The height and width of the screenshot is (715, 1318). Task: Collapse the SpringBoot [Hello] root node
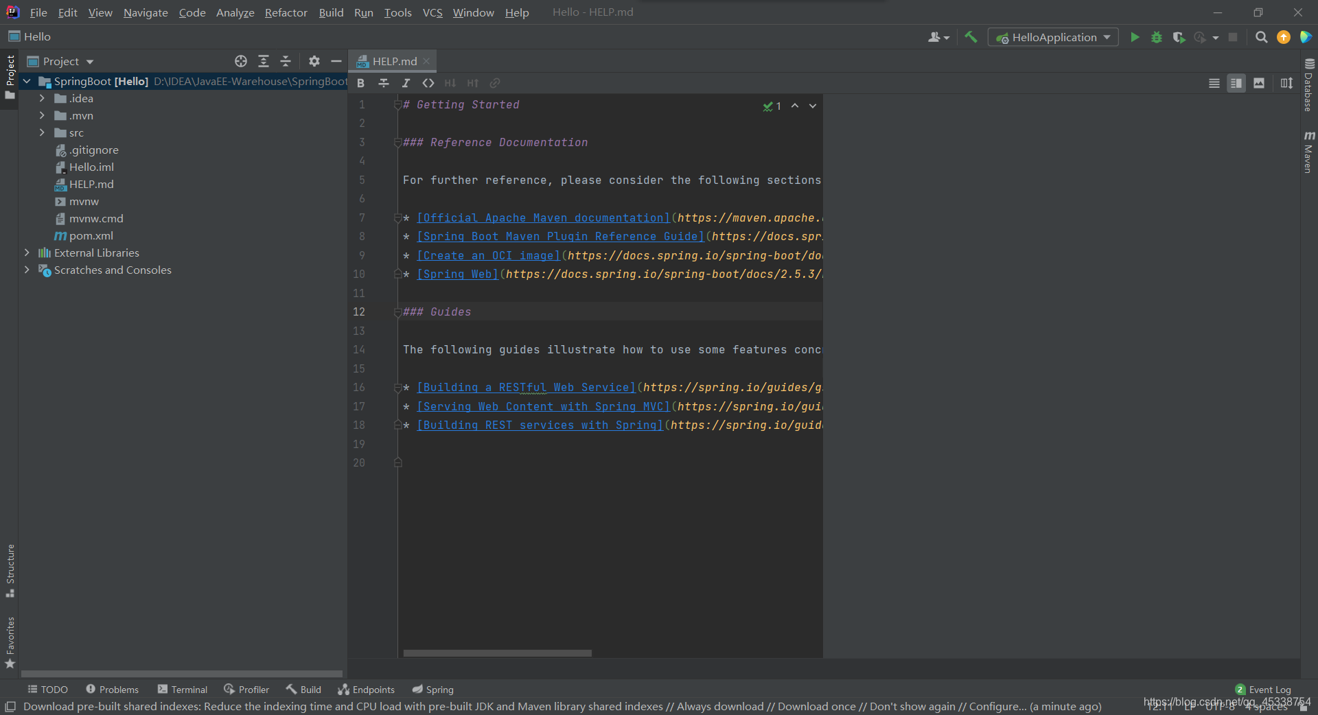(27, 82)
